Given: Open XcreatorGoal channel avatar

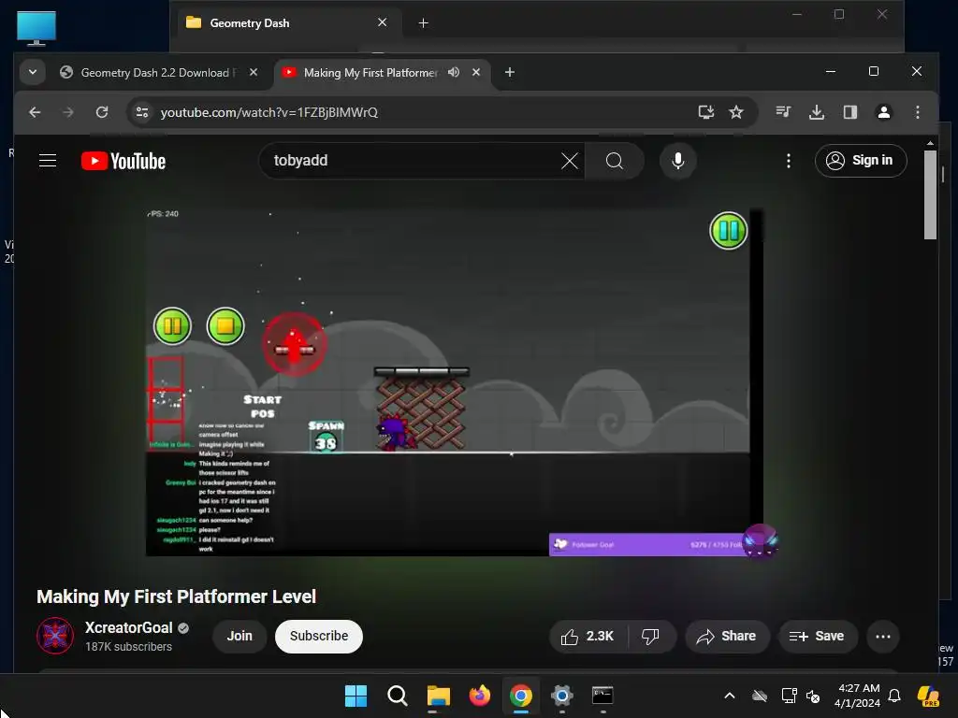Looking at the screenshot, I should [55, 636].
